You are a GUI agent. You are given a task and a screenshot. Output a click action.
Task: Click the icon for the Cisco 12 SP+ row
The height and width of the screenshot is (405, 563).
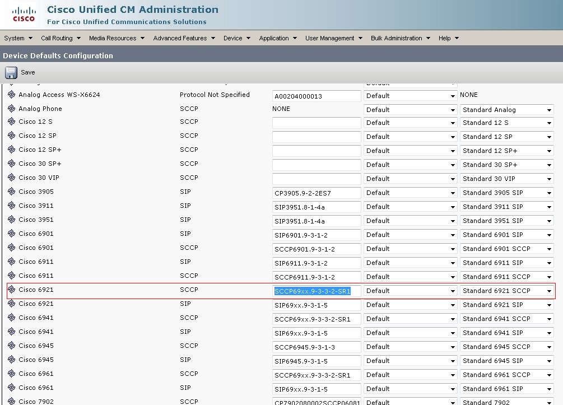point(12,150)
